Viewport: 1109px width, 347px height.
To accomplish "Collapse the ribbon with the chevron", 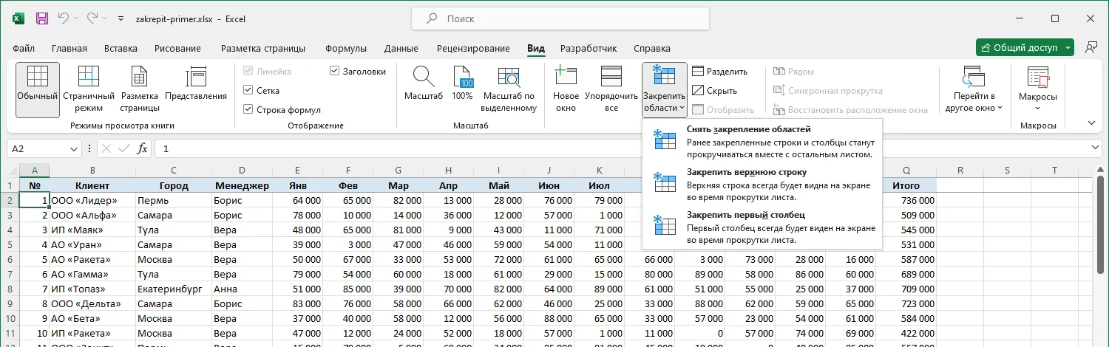I will click(x=1092, y=123).
